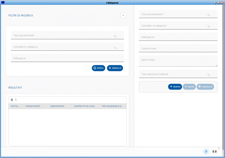Click the NUOVO button
This screenshot has height=158, width=225.
175,87
